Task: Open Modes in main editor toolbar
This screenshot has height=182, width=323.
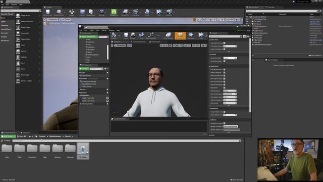Action: click(x=72, y=12)
